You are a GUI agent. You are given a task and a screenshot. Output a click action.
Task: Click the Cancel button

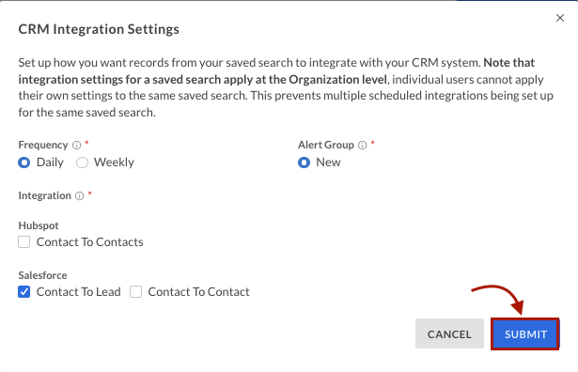pos(449,333)
